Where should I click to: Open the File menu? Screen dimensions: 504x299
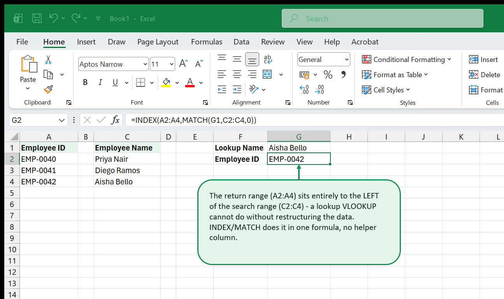click(x=22, y=42)
